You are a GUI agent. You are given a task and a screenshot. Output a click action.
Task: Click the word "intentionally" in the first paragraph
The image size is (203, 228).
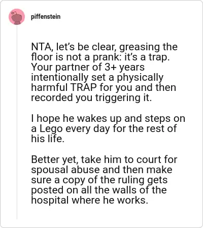point(60,78)
